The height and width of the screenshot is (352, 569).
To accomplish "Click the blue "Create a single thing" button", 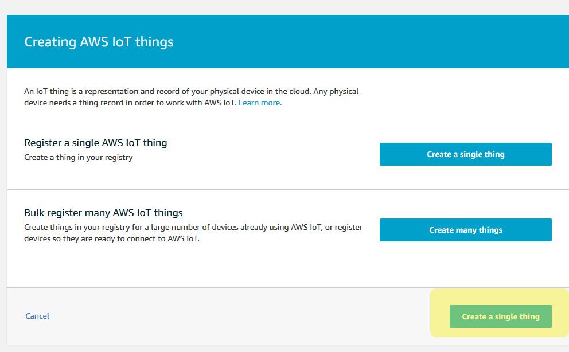I will 465,154.
